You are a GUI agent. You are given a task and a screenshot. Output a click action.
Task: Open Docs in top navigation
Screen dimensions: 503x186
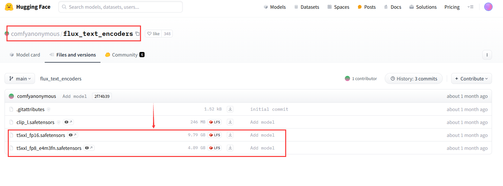[x=392, y=7]
